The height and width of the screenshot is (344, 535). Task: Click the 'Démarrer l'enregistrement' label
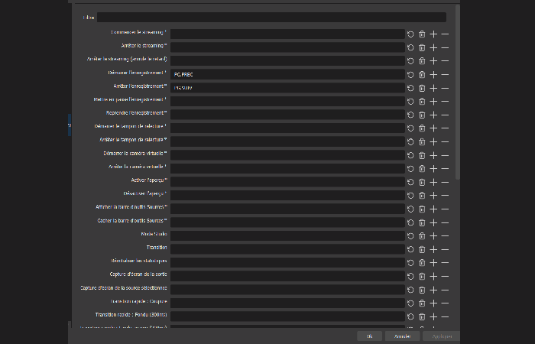pyautogui.click(x=137, y=73)
